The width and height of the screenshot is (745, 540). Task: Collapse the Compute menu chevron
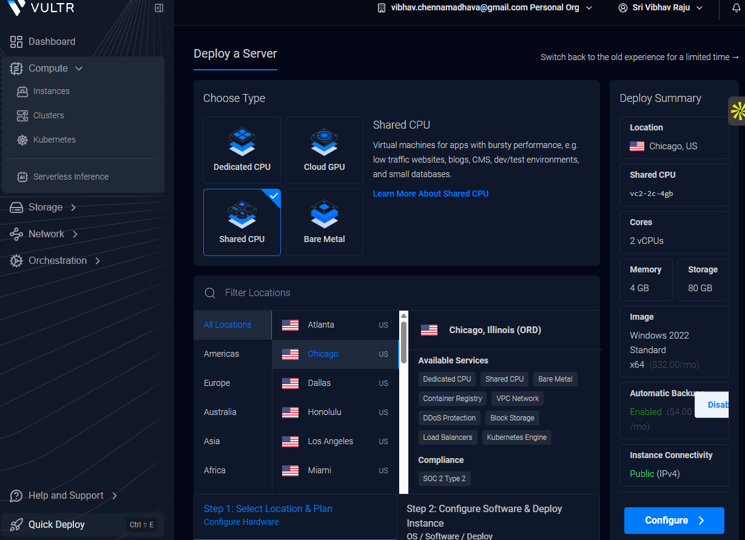point(79,69)
